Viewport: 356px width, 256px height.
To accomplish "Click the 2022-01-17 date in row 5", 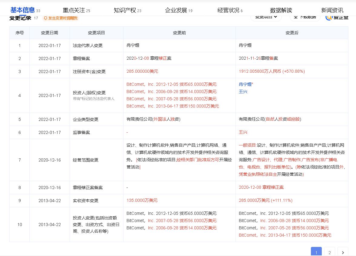I will click(x=50, y=119).
